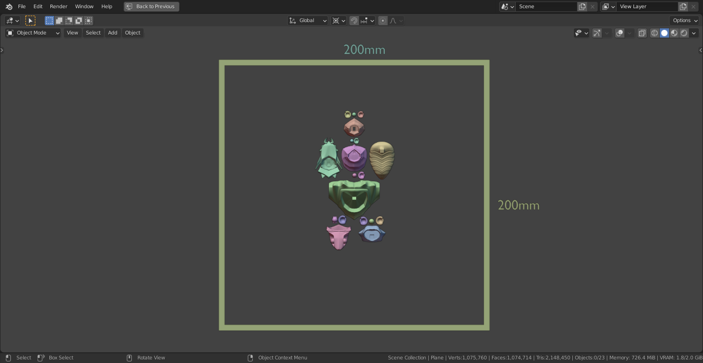Click the purple round model
This screenshot has height=363, width=703.
coord(354,158)
